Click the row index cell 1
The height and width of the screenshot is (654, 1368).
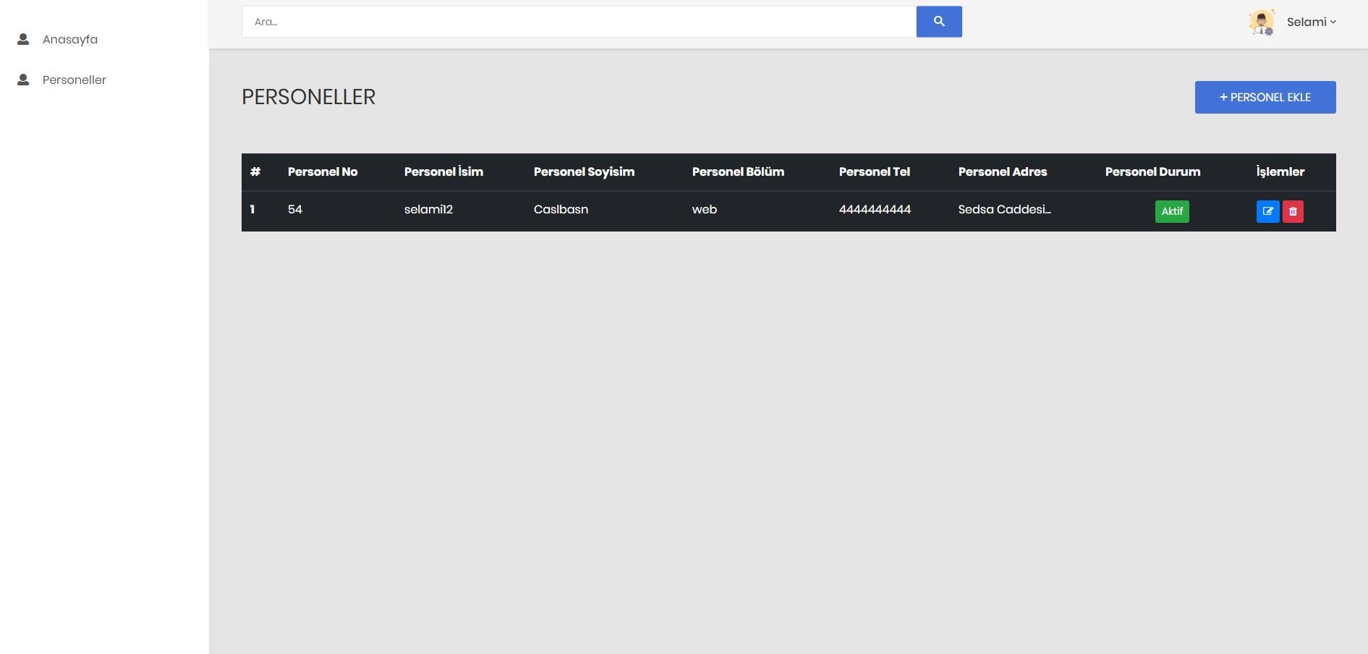click(x=252, y=209)
